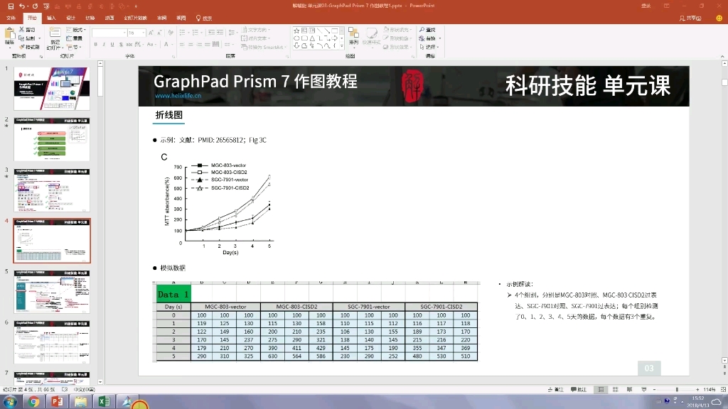Toggle Italic formatting
The height and width of the screenshot is (409, 728).
pyautogui.click(x=104, y=45)
